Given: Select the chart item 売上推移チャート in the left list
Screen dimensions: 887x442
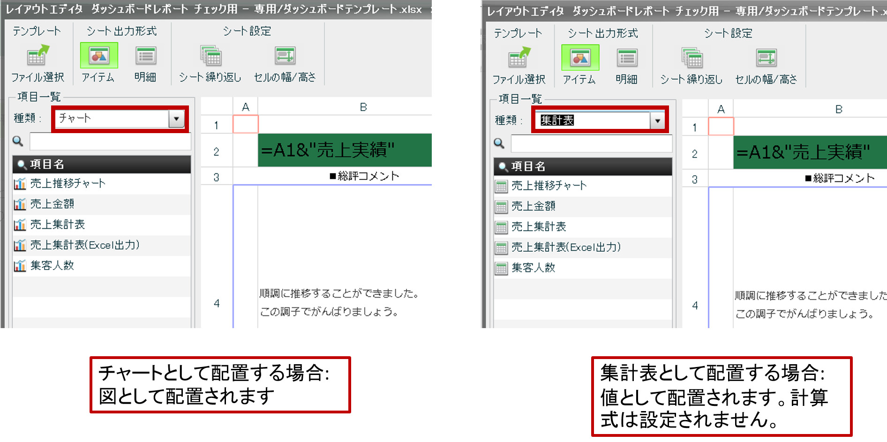Looking at the screenshot, I should point(68,183).
